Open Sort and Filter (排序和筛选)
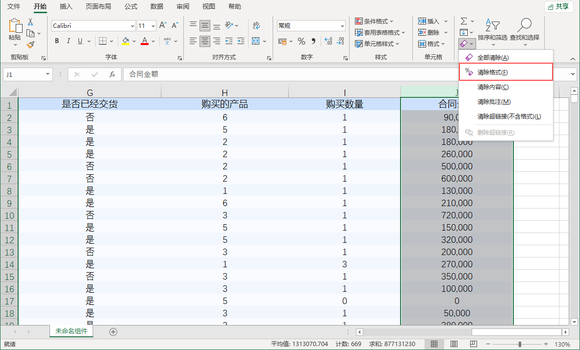The width and height of the screenshot is (580, 350). tap(493, 32)
